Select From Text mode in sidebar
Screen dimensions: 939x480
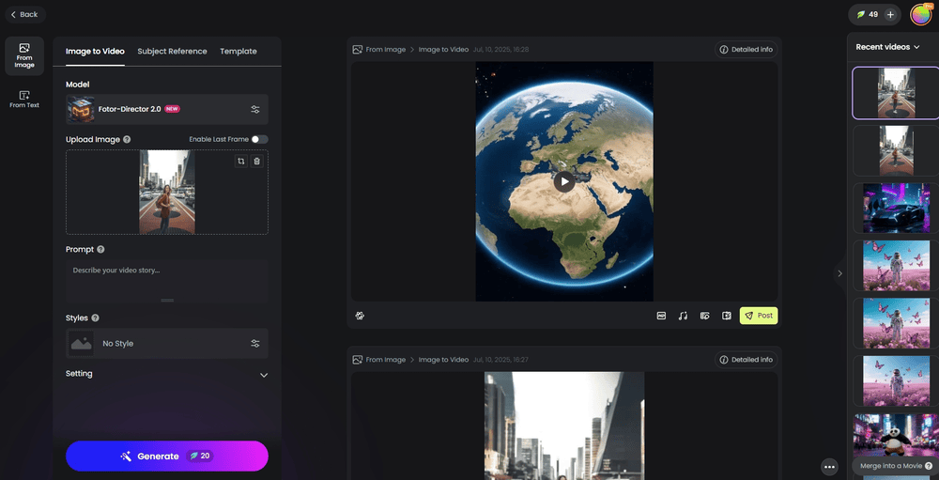pos(24,100)
